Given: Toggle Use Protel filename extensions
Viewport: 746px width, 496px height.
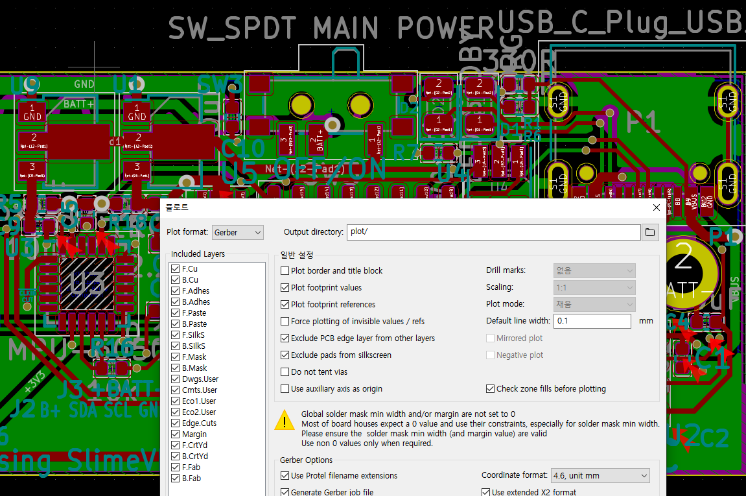Looking at the screenshot, I should coord(285,475).
